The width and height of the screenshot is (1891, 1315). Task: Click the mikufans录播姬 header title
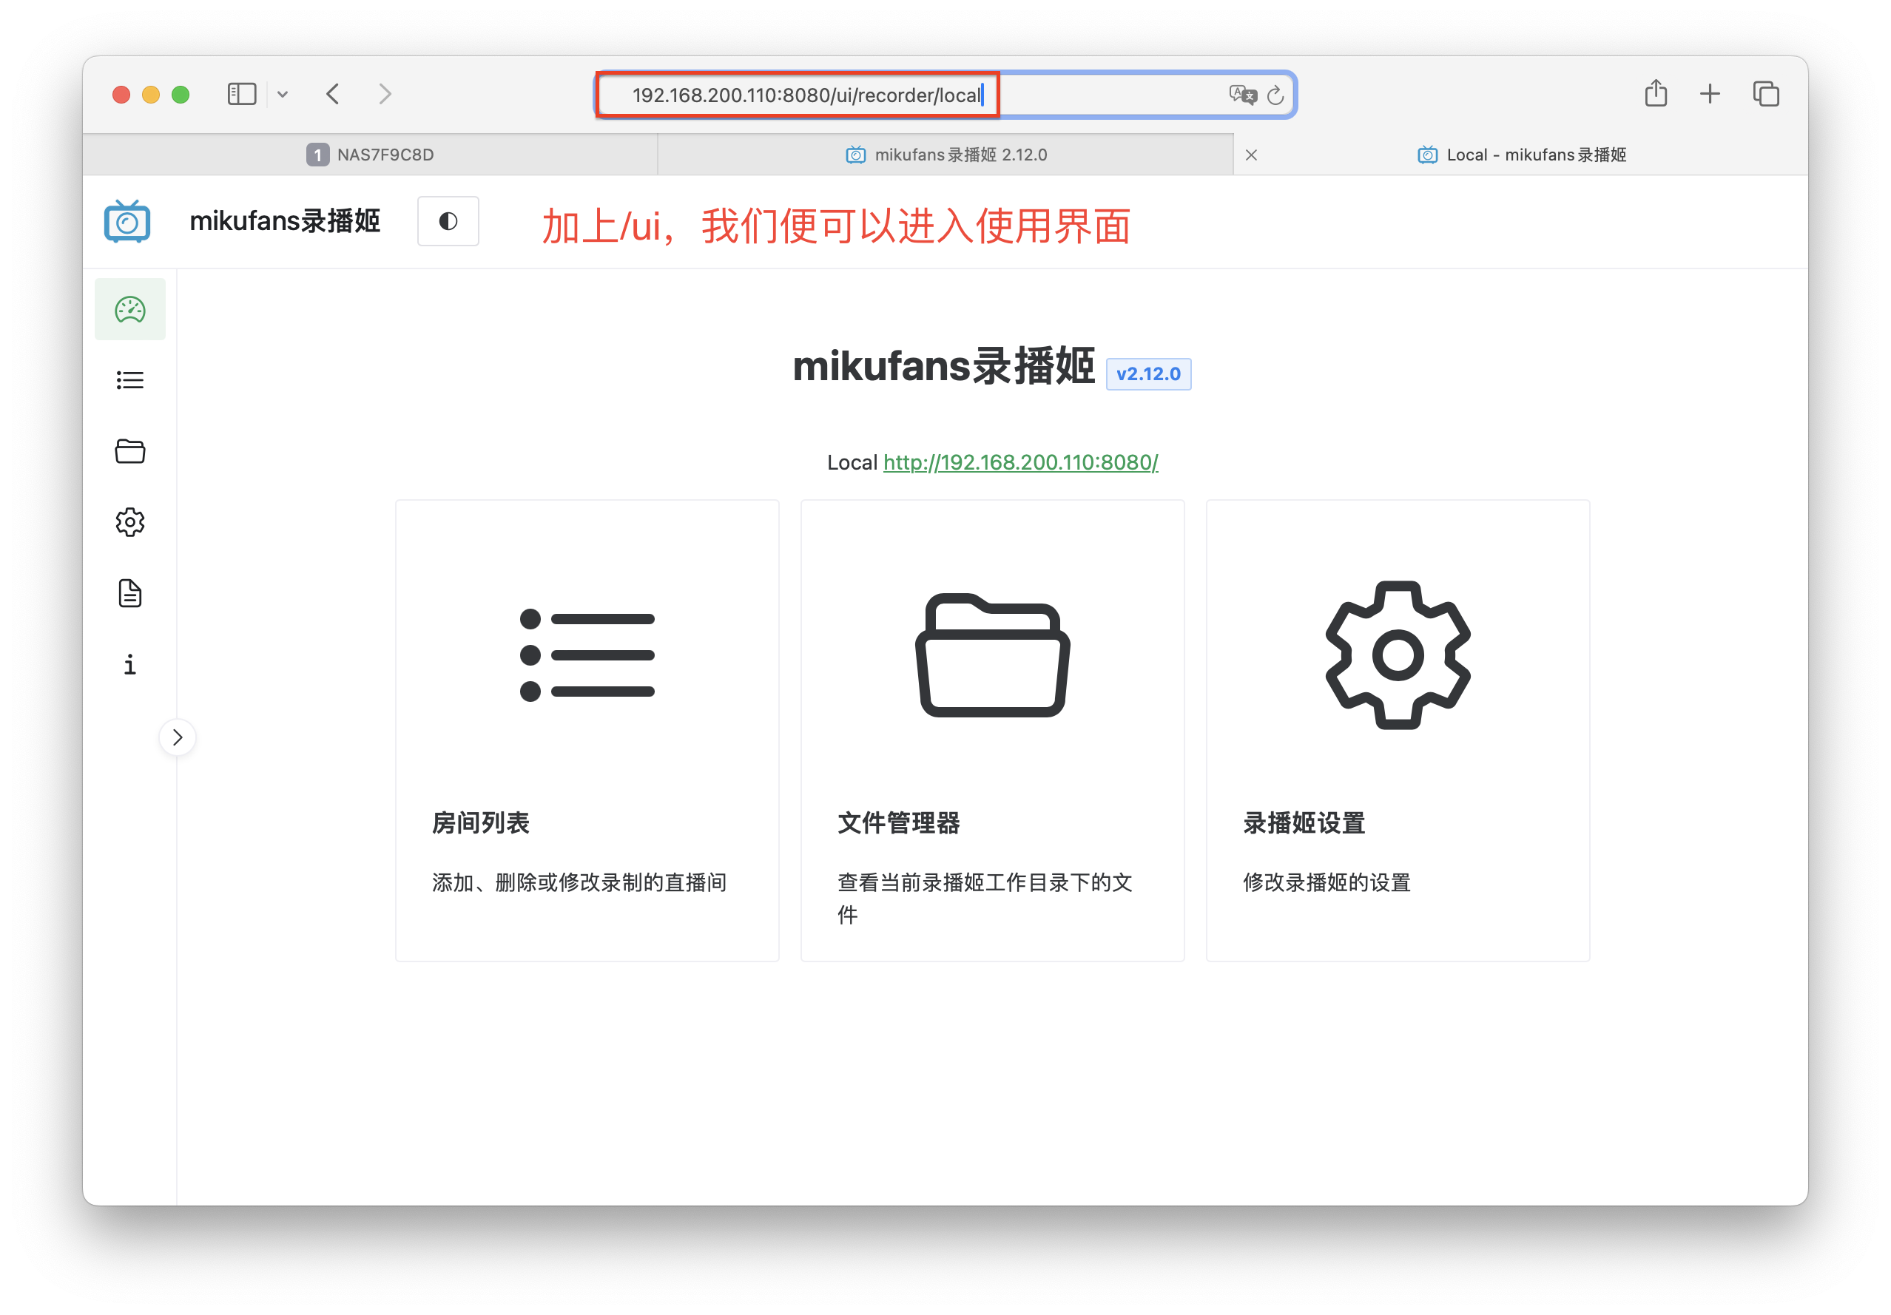point(285,220)
